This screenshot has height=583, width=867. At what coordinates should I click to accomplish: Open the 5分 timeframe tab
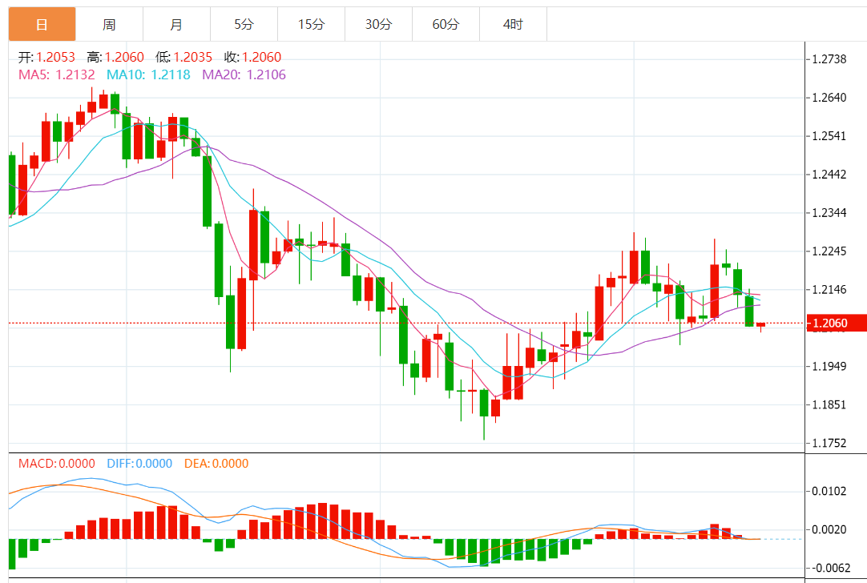[244, 24]
